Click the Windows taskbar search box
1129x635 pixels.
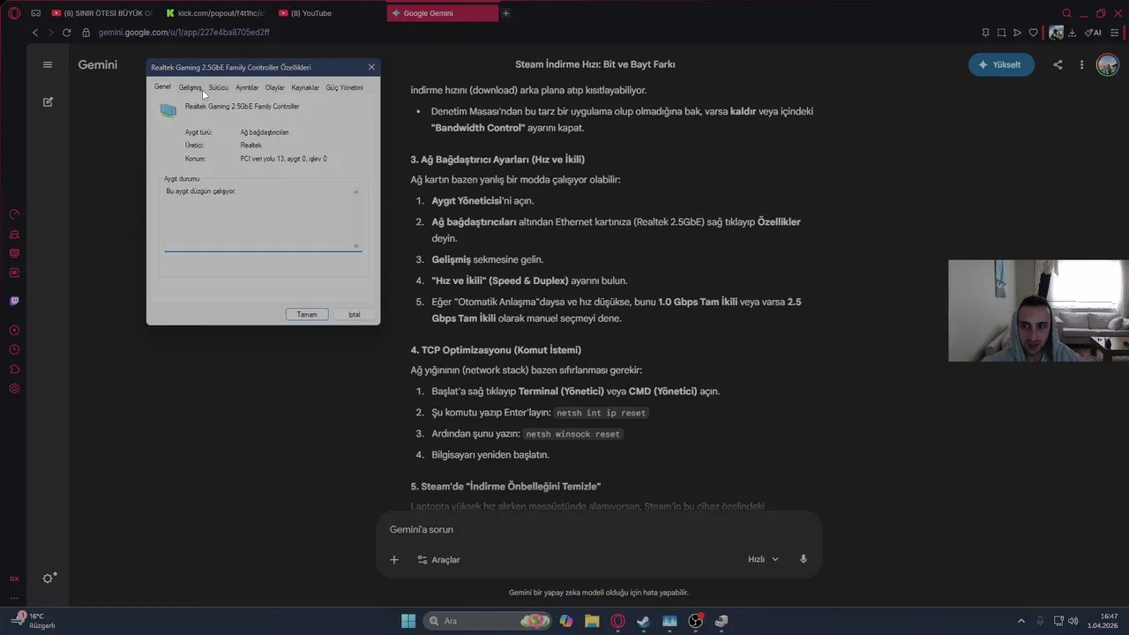click(487, 621)
